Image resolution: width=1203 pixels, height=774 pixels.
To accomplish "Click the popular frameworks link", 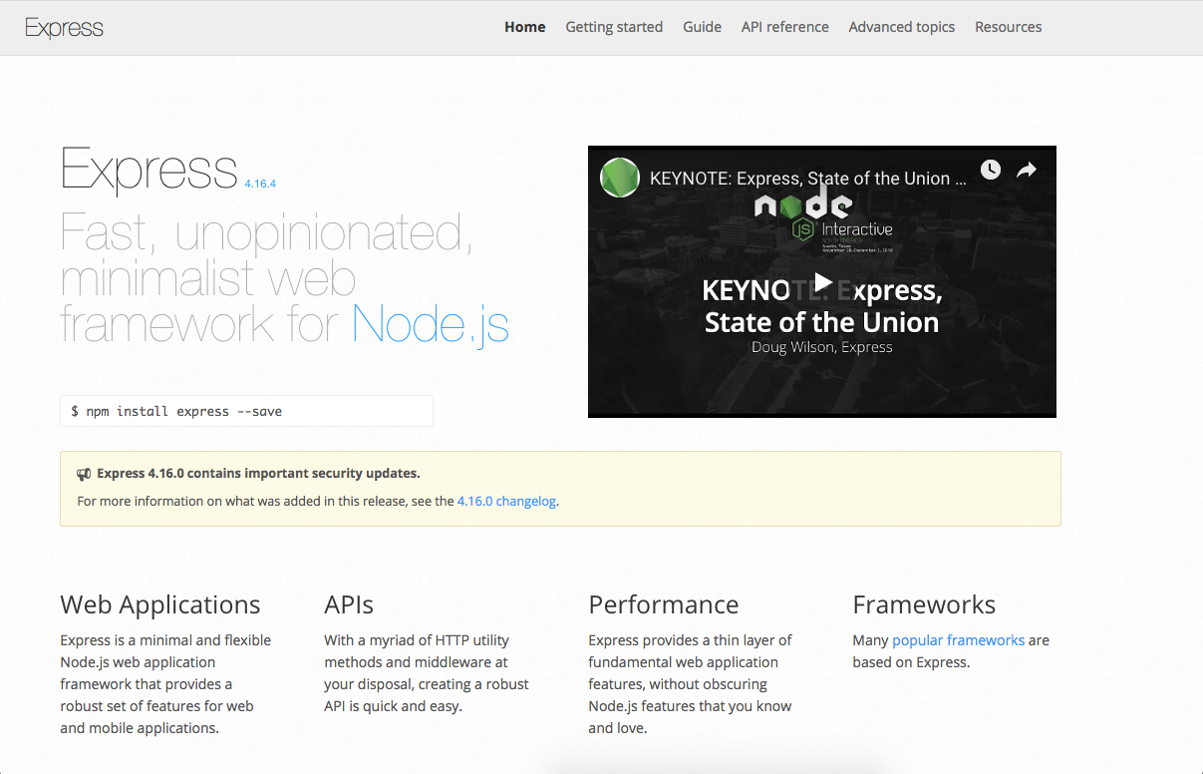I will (x=958, y=639).
